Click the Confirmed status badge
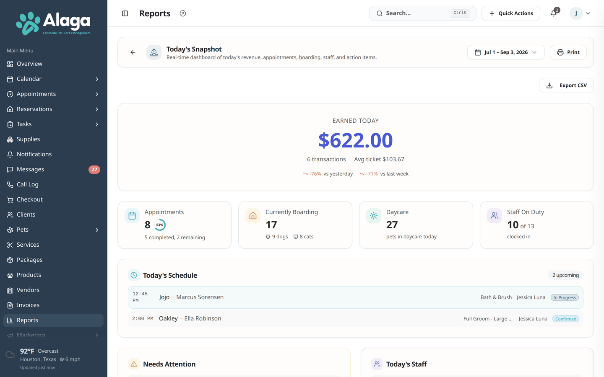This screenshot has height=377, width=604. [566, 319]
